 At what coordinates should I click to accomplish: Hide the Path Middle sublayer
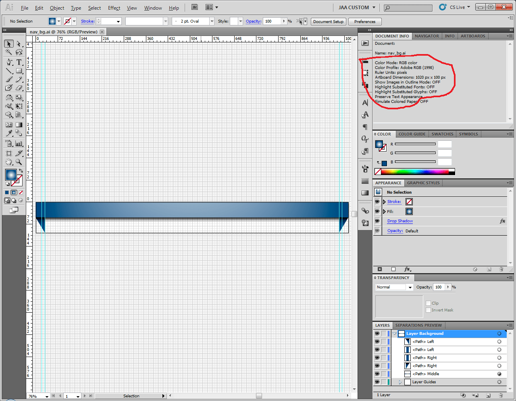pyautogui.click(x=377, y=374)
